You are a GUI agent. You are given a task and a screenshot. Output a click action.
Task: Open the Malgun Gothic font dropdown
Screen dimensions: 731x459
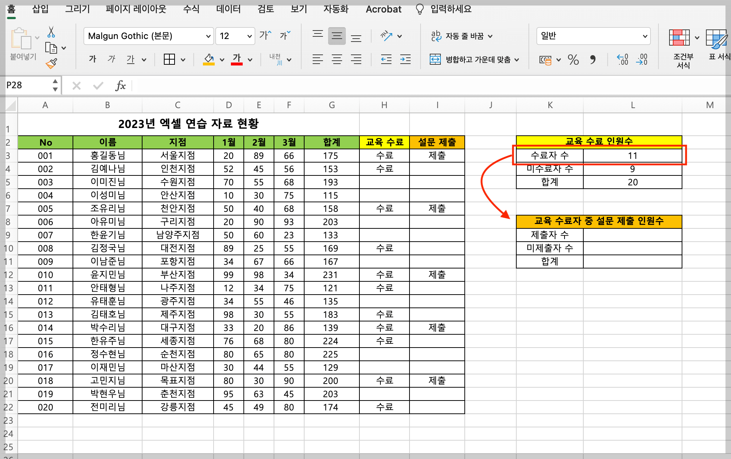(x=148, y=36)
